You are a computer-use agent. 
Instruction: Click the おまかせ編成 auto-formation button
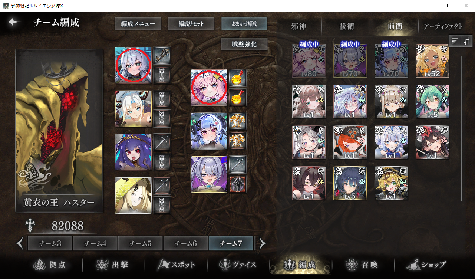pos(244,24)
